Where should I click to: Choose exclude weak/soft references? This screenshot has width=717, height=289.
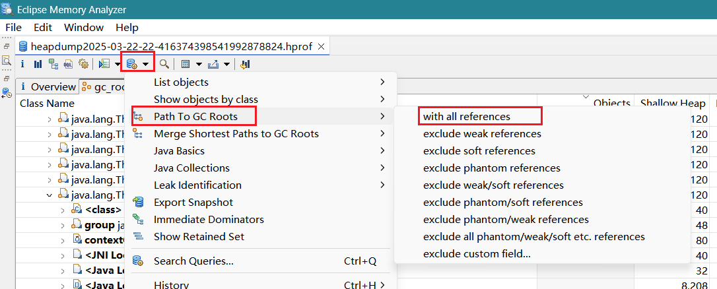(x=542, y=185)
